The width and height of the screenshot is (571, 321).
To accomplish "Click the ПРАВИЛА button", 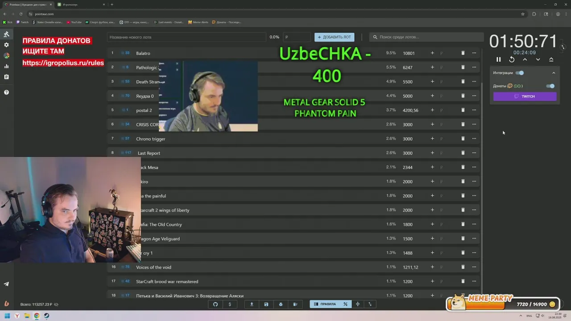I will (x=325, y=304).
